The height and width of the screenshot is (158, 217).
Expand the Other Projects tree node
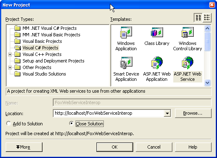(x=10, y=68)
